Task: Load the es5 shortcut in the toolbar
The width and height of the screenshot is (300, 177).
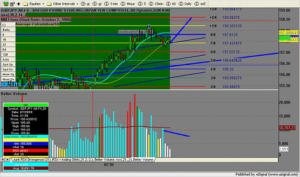Action: click(200, 4)
